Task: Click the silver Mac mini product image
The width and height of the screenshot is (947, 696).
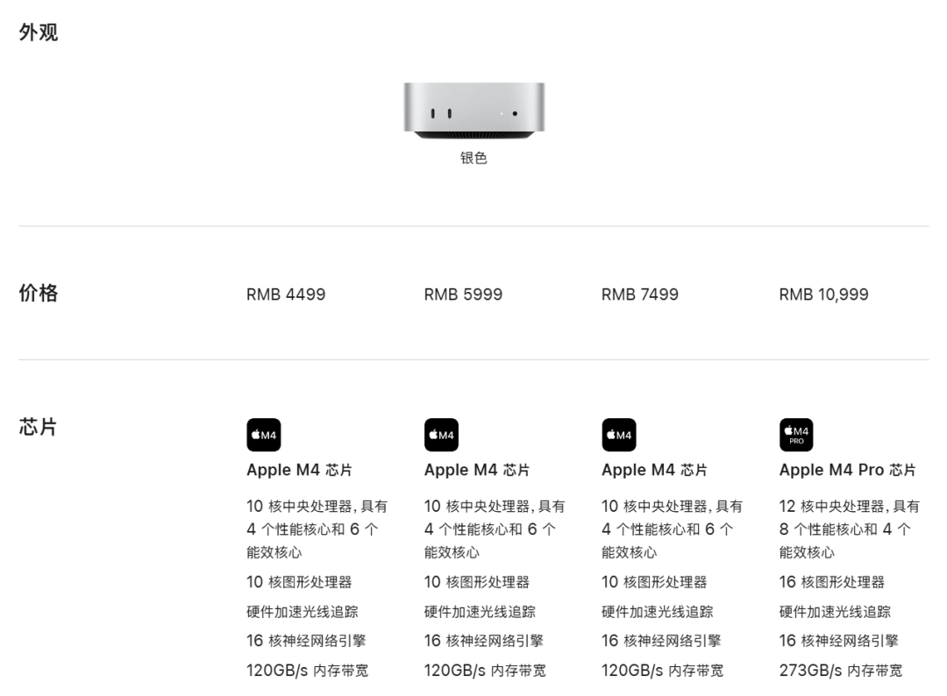Action: point(474,110)
